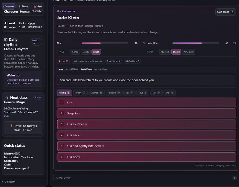This screenshot has height=187, width=239.
Task: Click the Next class icon
Action: [7, 98]
